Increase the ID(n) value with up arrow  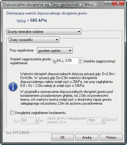pyautogui.click(x=80, y=59)
